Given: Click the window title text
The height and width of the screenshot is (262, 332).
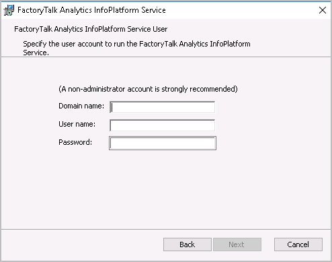Looking at the screenshot, I should click(91, 10).
